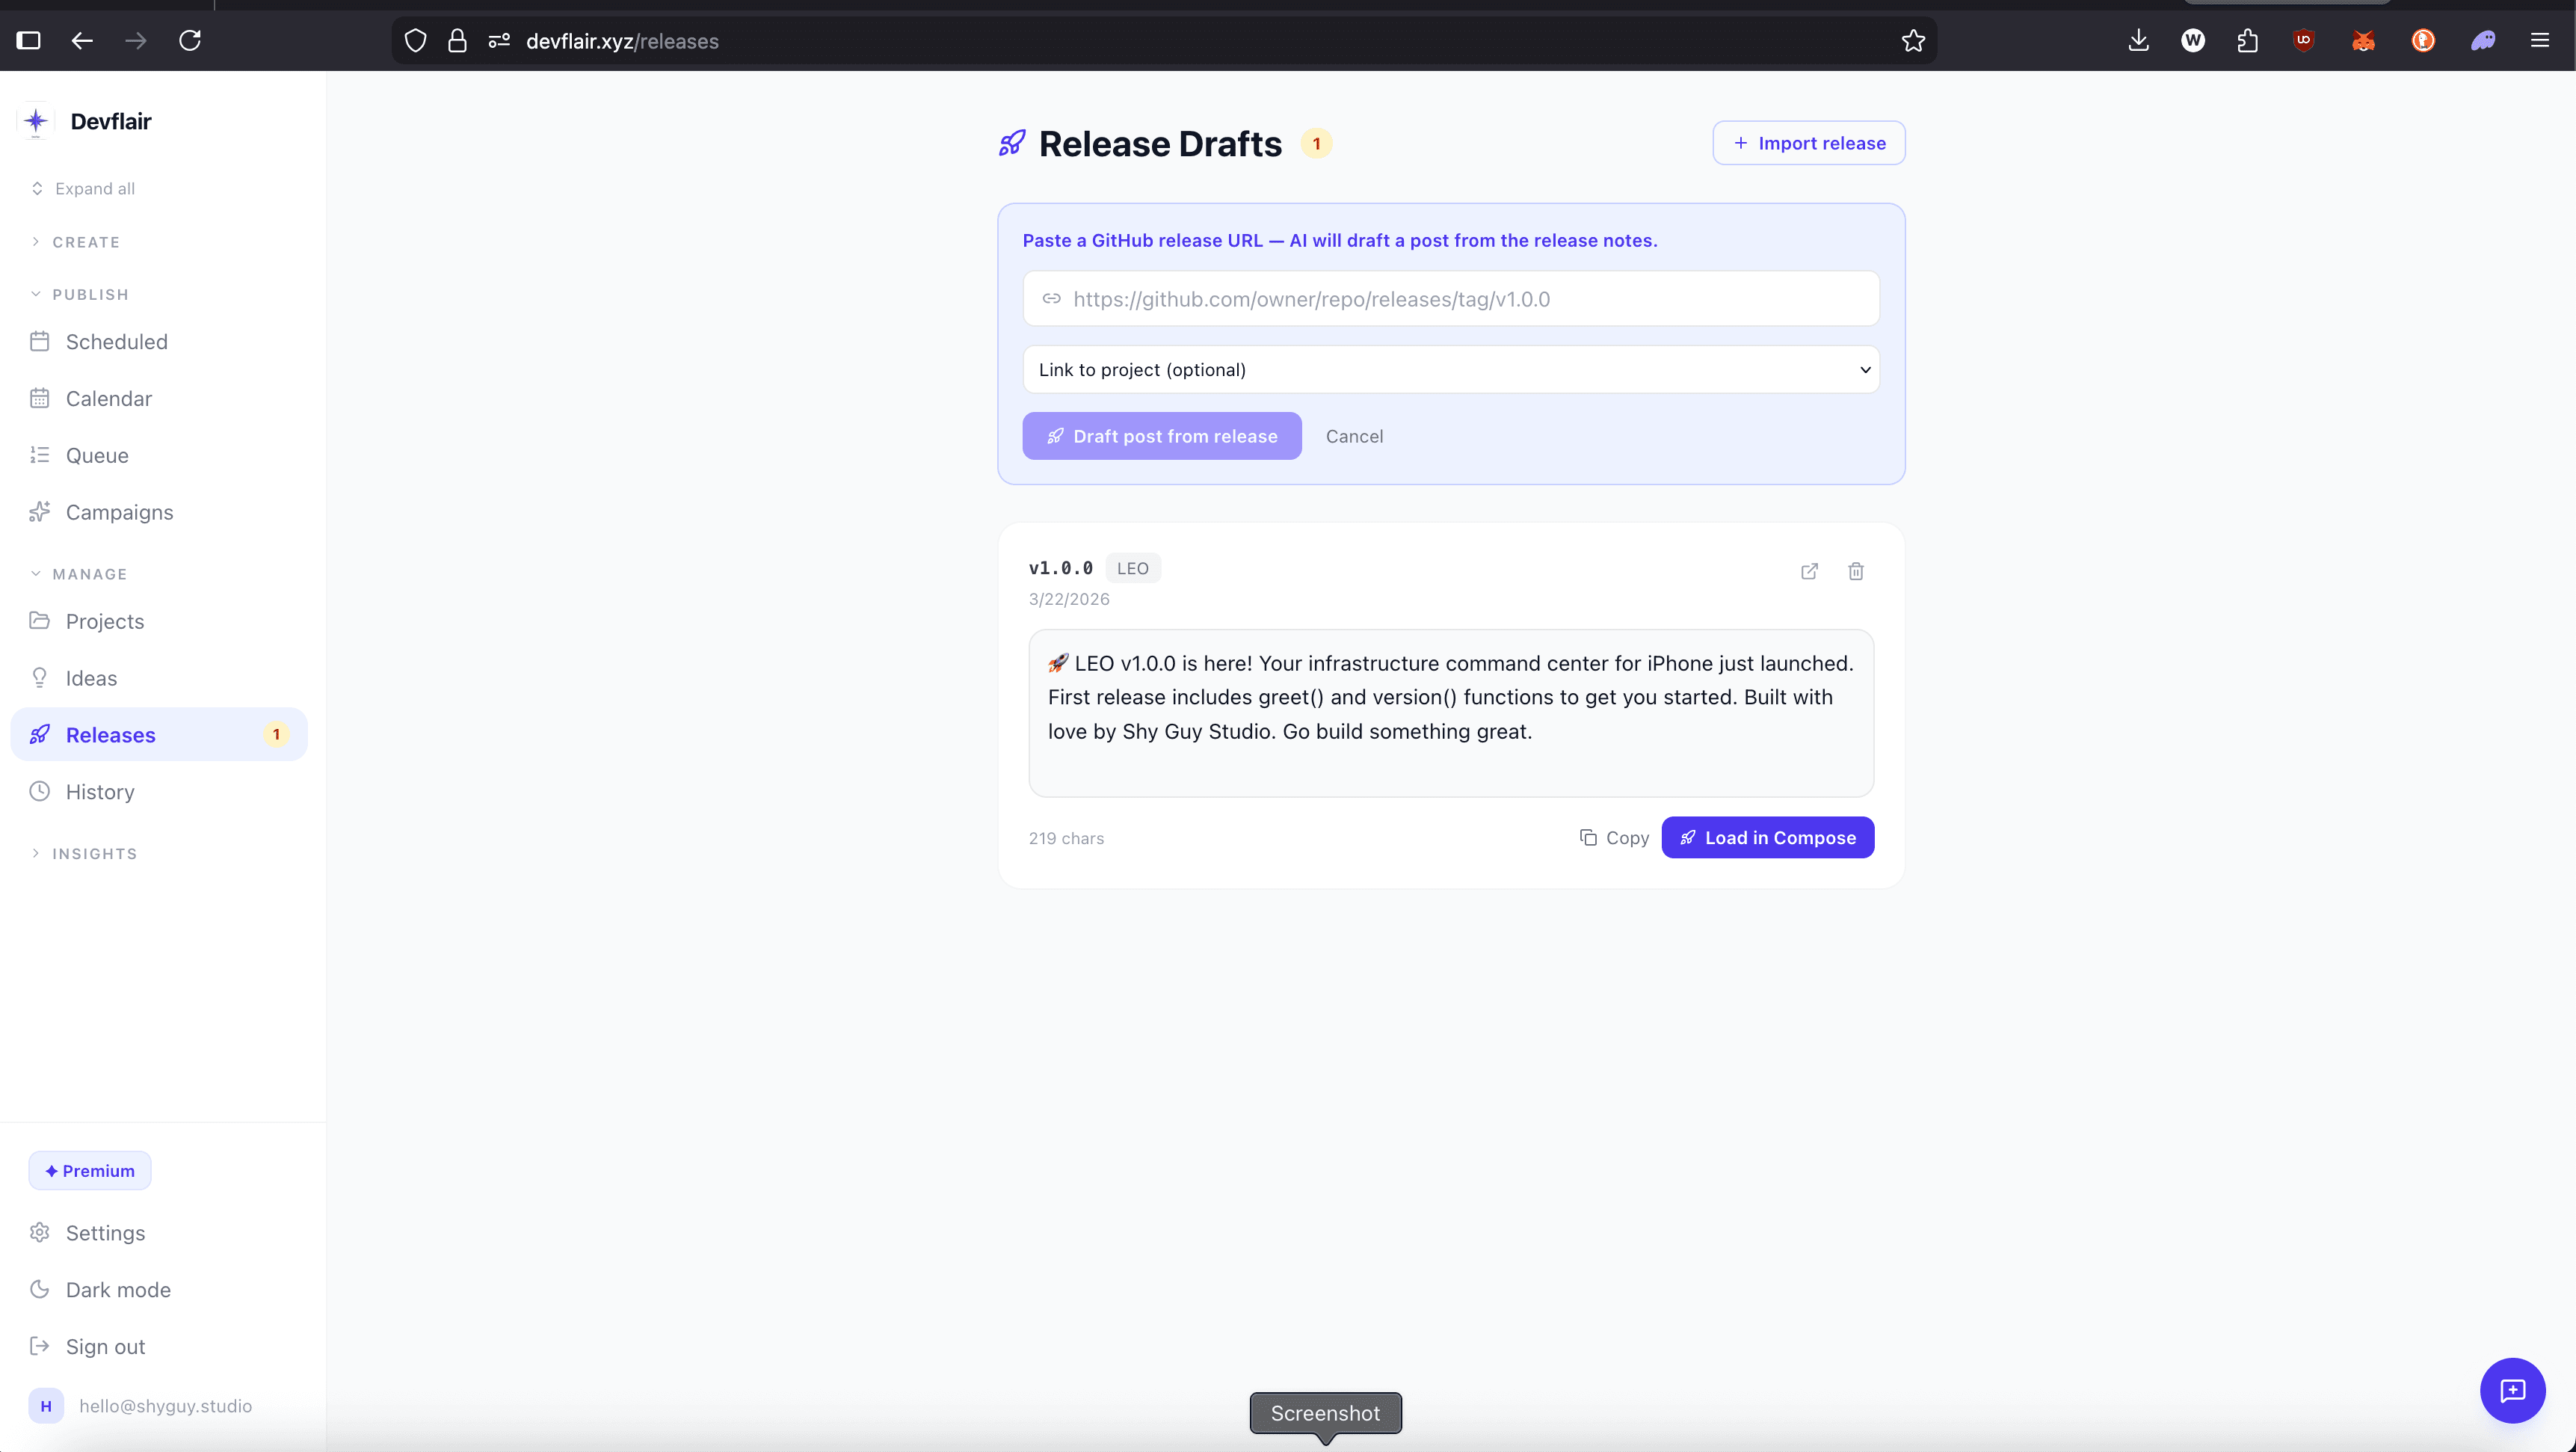Open Scheduled posts in sidebar

[116, 341]
